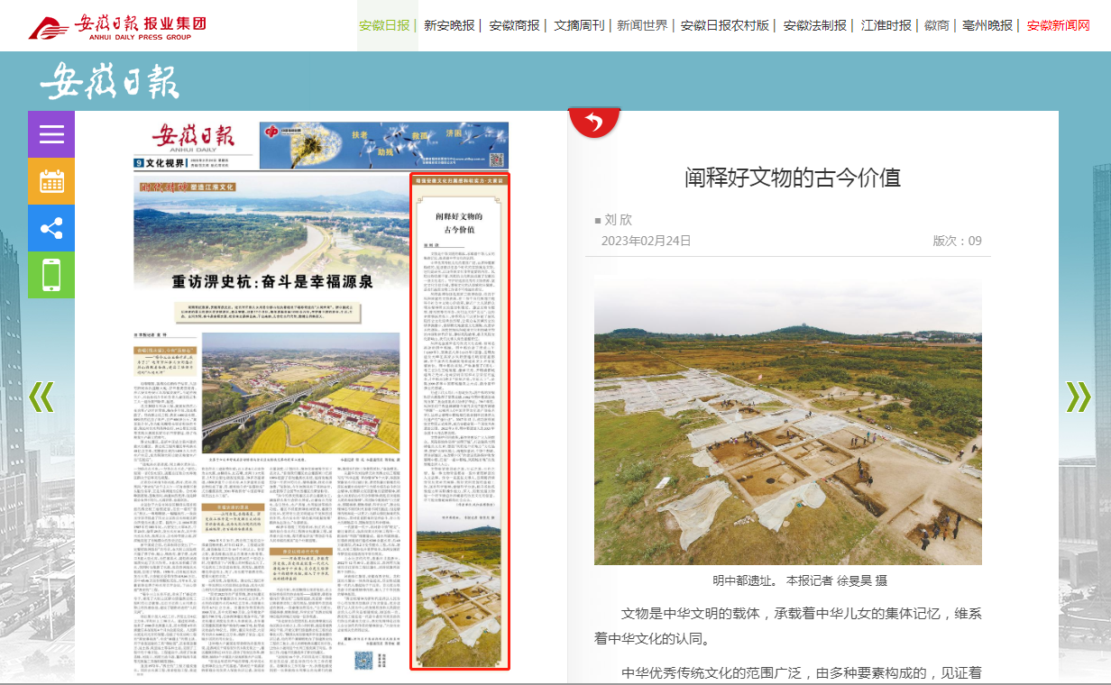Open the 新闻世界 link
The height and width of the screenshot is (685, 1111).
(642, 25)
